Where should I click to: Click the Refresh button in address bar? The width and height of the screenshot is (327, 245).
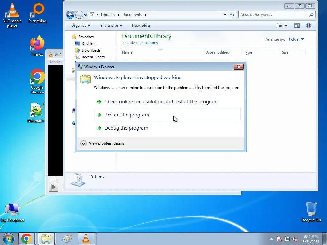pyautogui.click(x=232, y=15)
